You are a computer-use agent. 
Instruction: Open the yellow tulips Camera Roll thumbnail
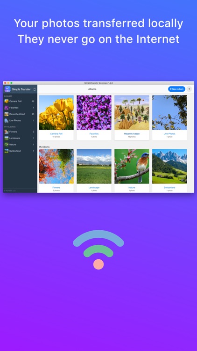click(56, 113)
